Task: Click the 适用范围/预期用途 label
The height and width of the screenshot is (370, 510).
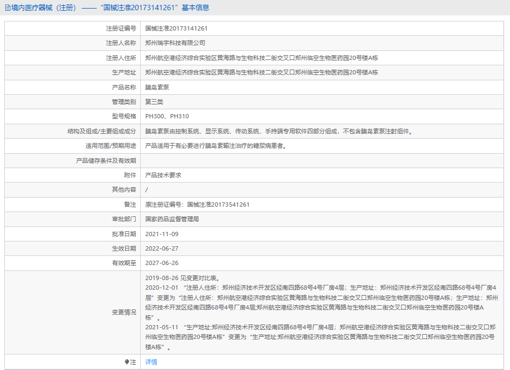Action: (111, 146)
